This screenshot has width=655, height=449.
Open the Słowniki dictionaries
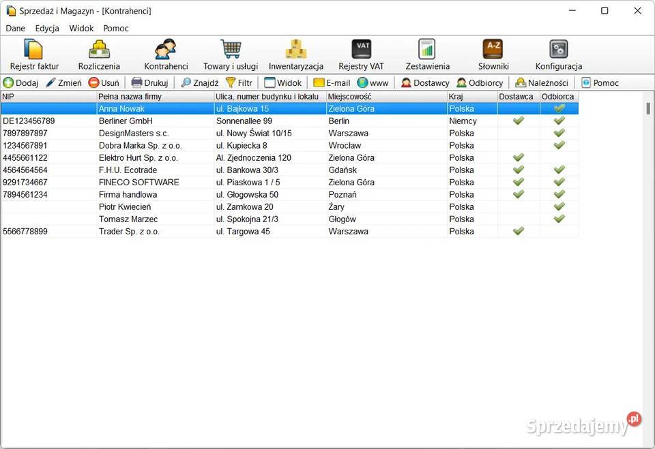pos(493,55)
